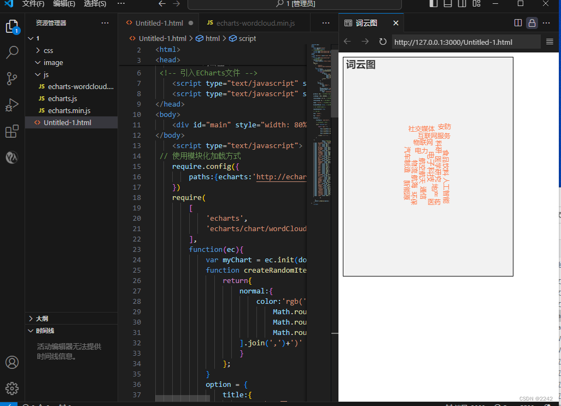Click the command center search box
The image size is (561, 406).
tap(295, 4)
